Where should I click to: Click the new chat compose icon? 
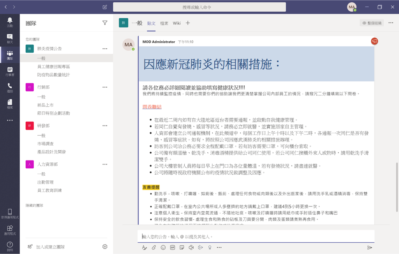[104, 7]
